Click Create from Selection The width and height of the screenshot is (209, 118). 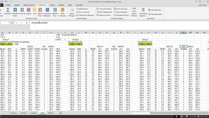tap(85, 15)
